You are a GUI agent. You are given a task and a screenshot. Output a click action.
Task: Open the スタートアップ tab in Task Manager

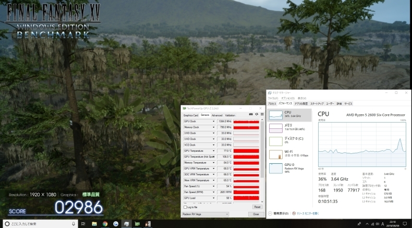317,104
